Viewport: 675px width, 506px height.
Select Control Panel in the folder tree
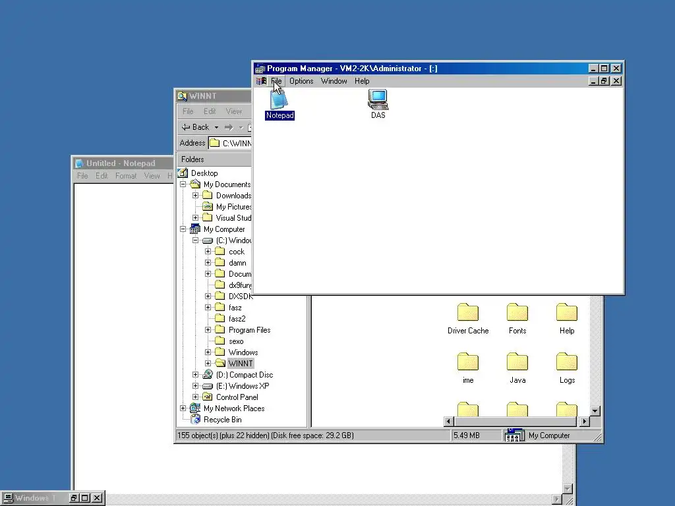[x=237, y=397]
